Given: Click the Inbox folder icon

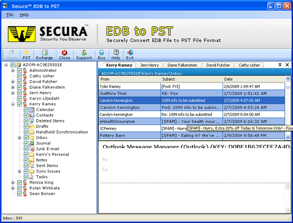Looking at the screenshot, I should [x=32, y=138].
